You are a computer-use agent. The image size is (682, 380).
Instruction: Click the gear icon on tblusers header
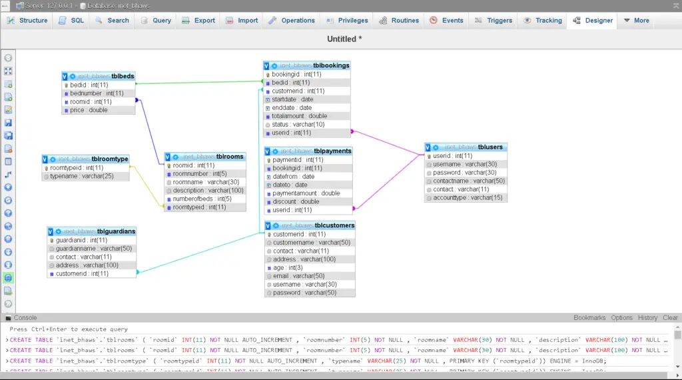(436, 147)
